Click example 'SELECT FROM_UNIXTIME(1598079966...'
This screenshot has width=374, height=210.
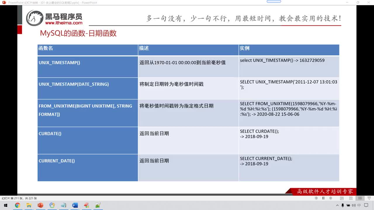[x=289, y=109]
